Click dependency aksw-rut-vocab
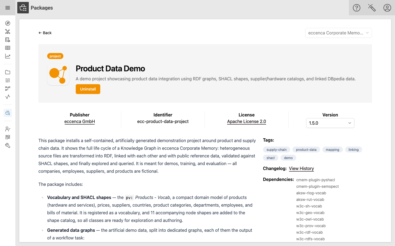This screenshot has width=395, height=246. 310,200
